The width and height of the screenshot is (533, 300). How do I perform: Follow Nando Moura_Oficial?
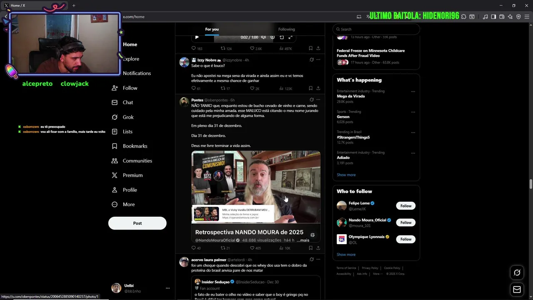click(x=406, y=222)
